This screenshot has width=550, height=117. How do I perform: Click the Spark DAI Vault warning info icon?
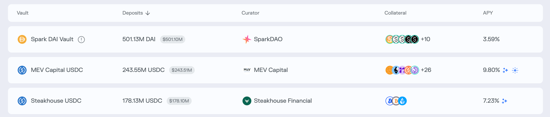[x=81, y=40]
